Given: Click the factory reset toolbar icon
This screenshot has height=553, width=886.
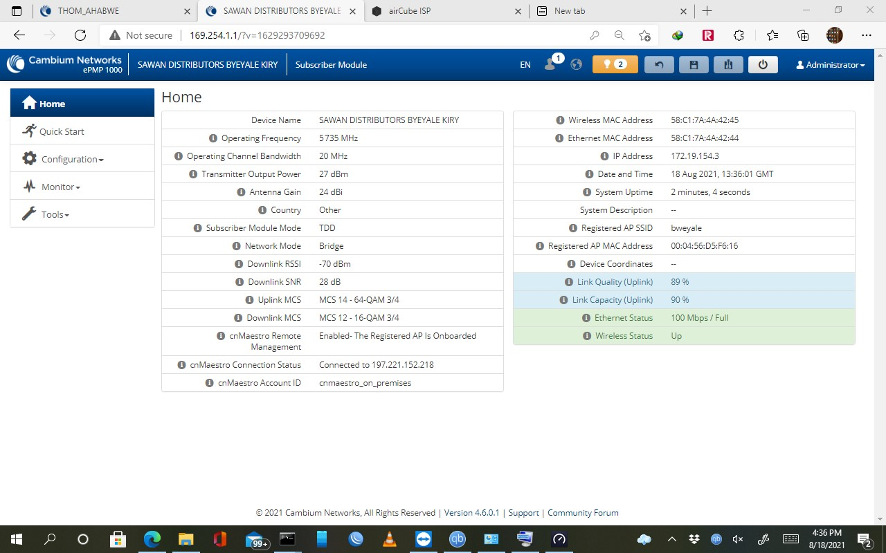Looking at the screenshot, I should click(728, 64).
